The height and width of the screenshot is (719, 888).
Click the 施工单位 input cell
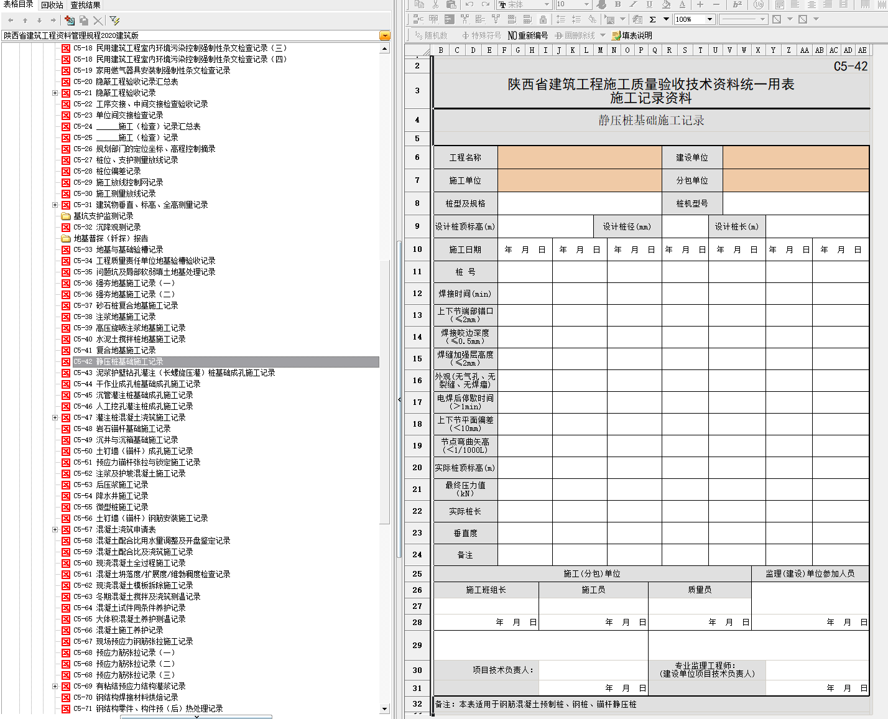tap(580, 180)
